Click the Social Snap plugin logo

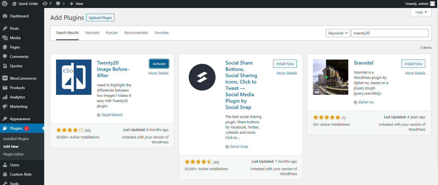point(202,77)
